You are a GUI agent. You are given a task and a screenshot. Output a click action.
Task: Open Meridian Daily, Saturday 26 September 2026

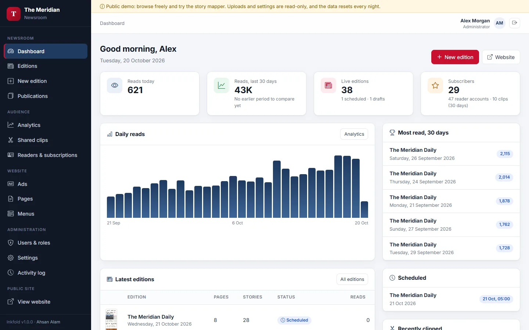coord(451,154)
